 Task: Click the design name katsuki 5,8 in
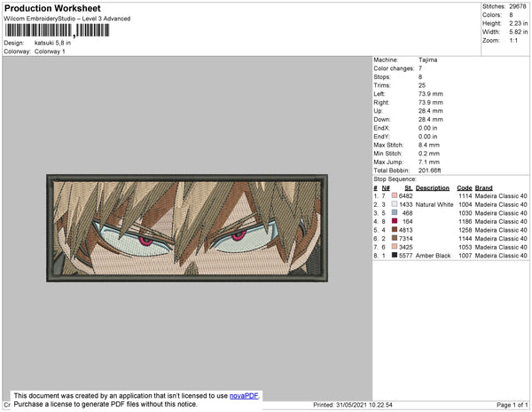point(52,43)
